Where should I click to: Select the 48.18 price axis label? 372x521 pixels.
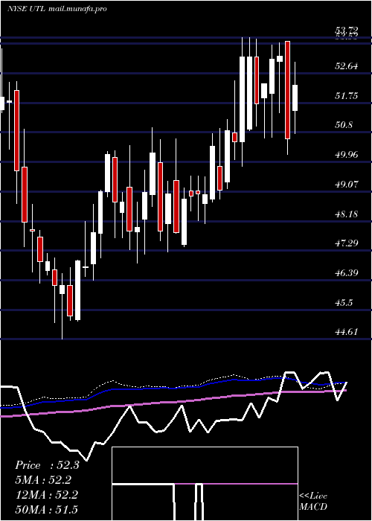point(347,214)
